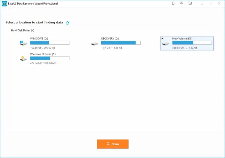Click the WINDOWS (C:) usage bar
Image resolution: width=225 pixels, height=158 pixels.
tap(50, 43)
